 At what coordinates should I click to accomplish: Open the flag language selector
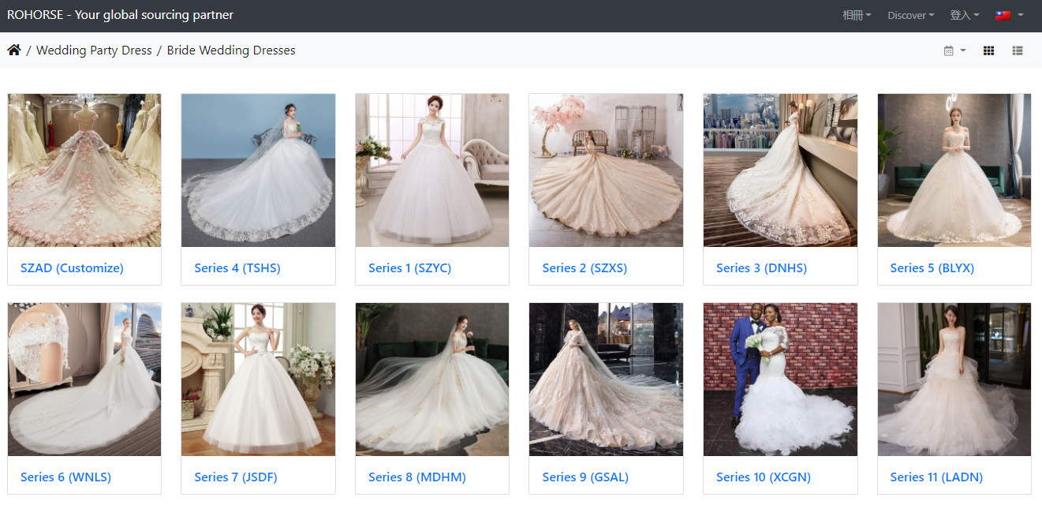1009,15
